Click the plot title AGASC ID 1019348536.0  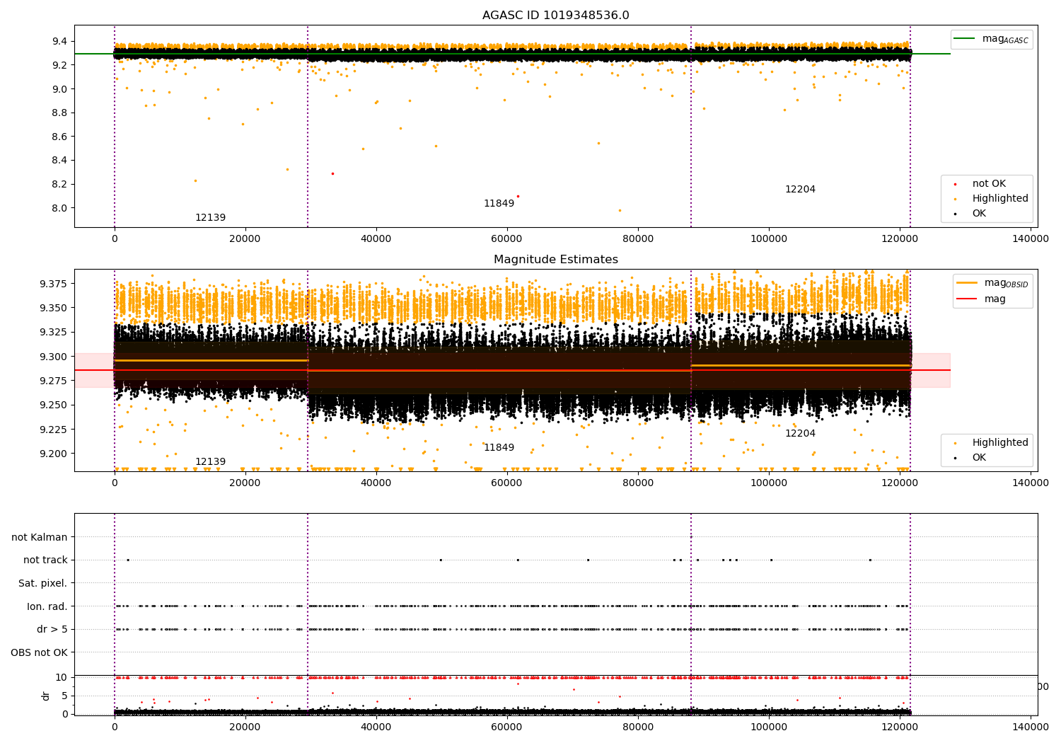coord(555,16)
